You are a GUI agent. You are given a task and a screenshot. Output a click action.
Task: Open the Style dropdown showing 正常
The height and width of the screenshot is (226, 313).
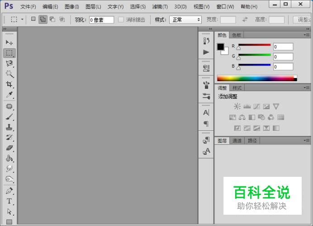[185, 20]
